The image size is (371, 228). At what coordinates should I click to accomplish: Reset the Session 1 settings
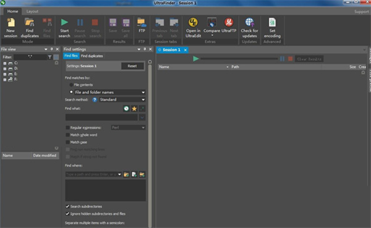coord(132,66)
